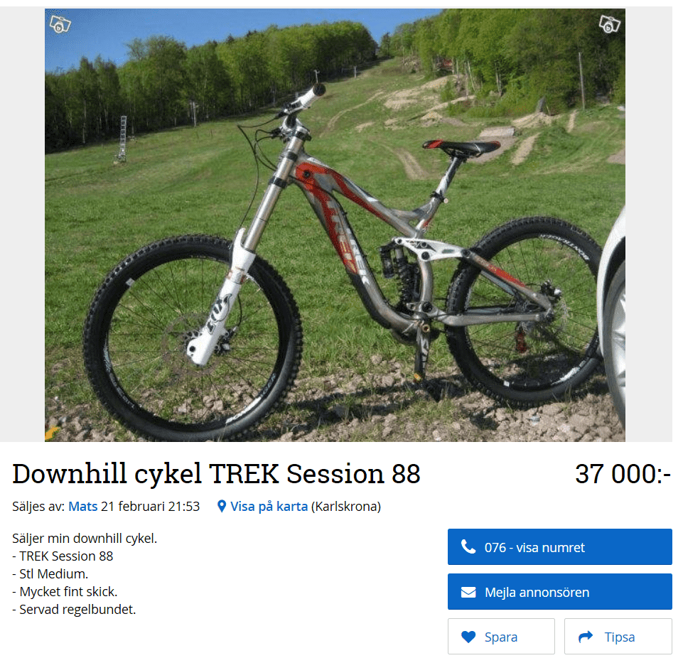The image size is (683, 658).
Task: Click the description line Servad regelbundet
Action: [x=74, y=609]
